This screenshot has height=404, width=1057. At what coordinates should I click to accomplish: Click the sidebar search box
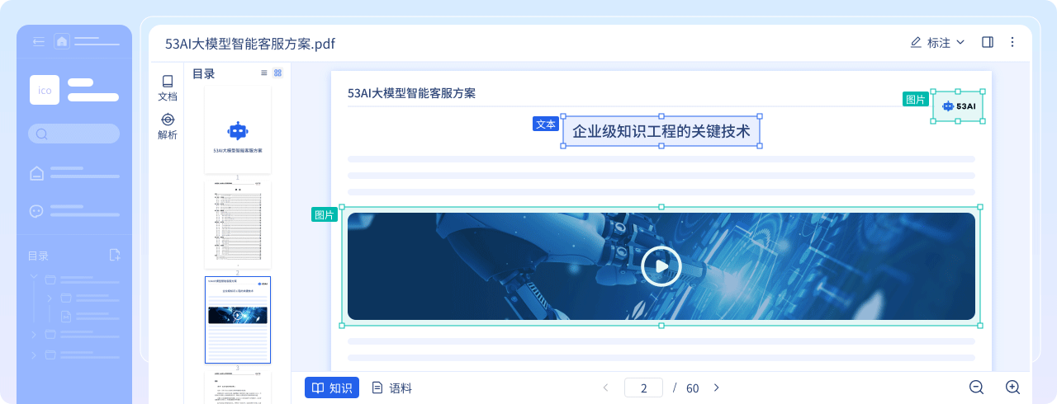pos(74,134)
